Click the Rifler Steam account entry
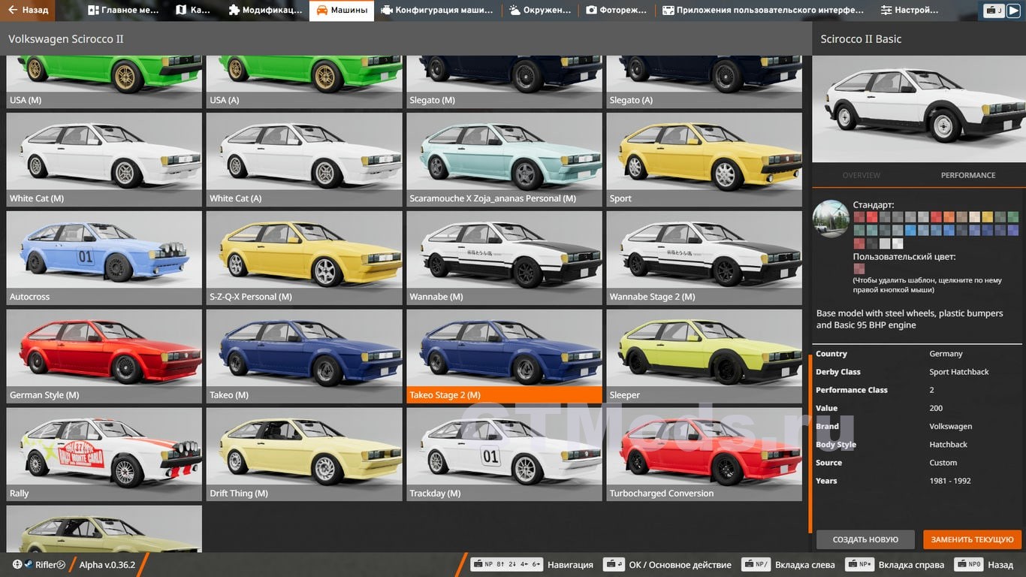The width and height of the screenshot is (1026, 577). click(x=45, y=564)
